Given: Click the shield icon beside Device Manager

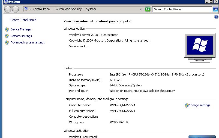Looking at the screenshot, I should point(7,30).
